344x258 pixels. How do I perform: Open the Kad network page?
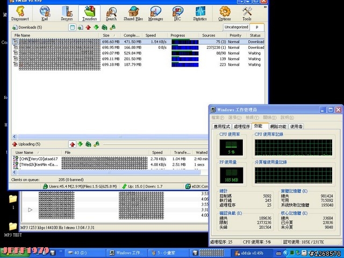45,13
